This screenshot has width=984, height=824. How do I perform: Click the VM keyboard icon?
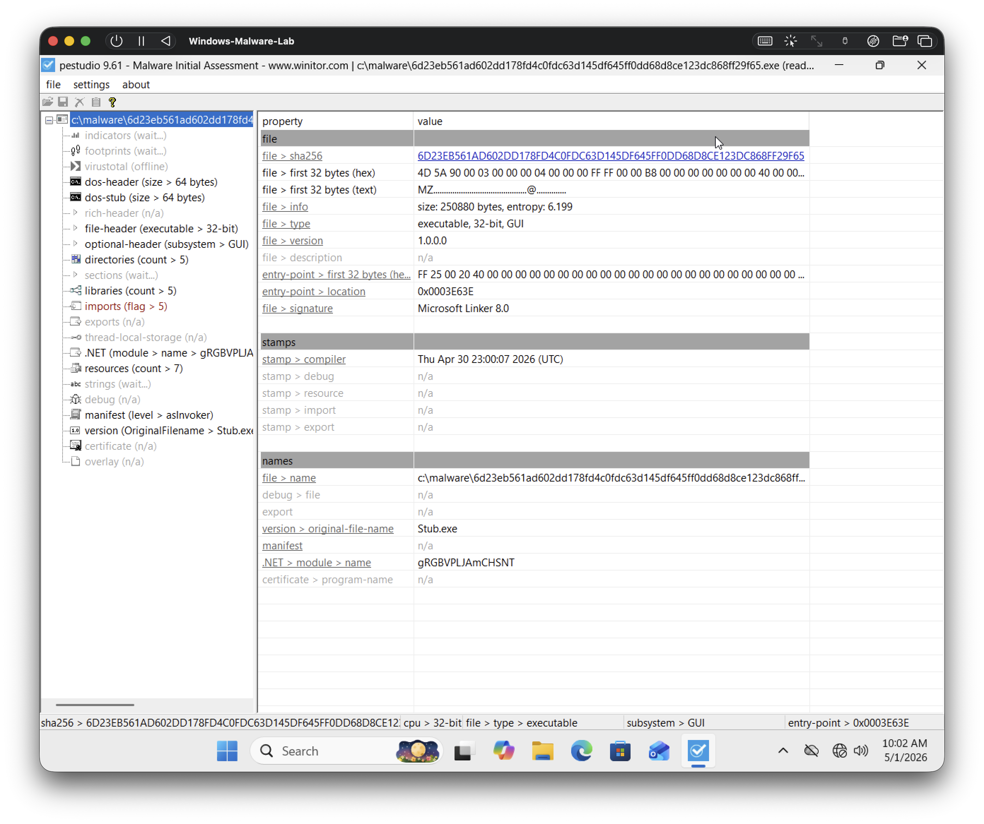(x=765, y=41)
